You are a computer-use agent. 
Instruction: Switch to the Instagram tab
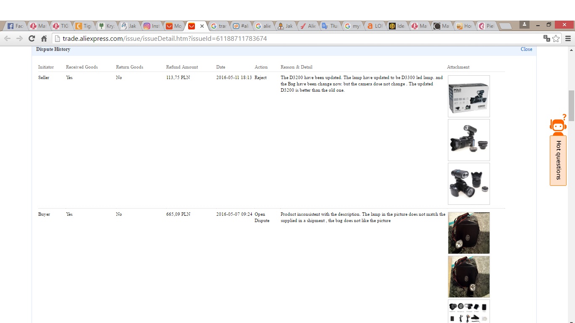pyautogui.click(x=152, y=26)
